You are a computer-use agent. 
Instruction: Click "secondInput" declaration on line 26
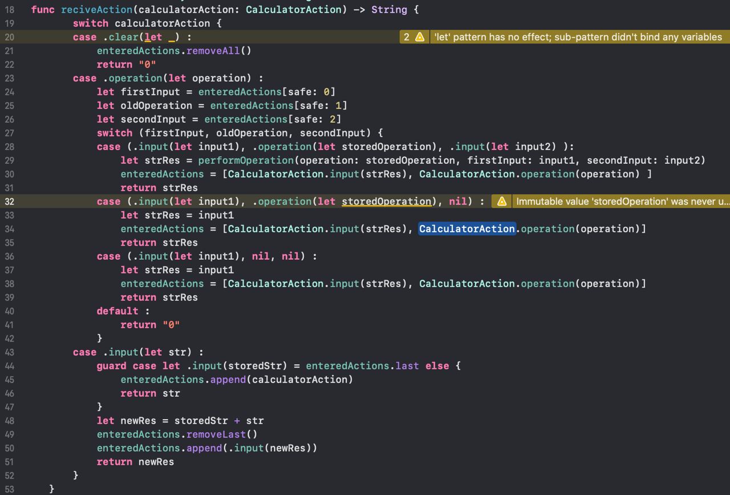click(x=153, y=119)
